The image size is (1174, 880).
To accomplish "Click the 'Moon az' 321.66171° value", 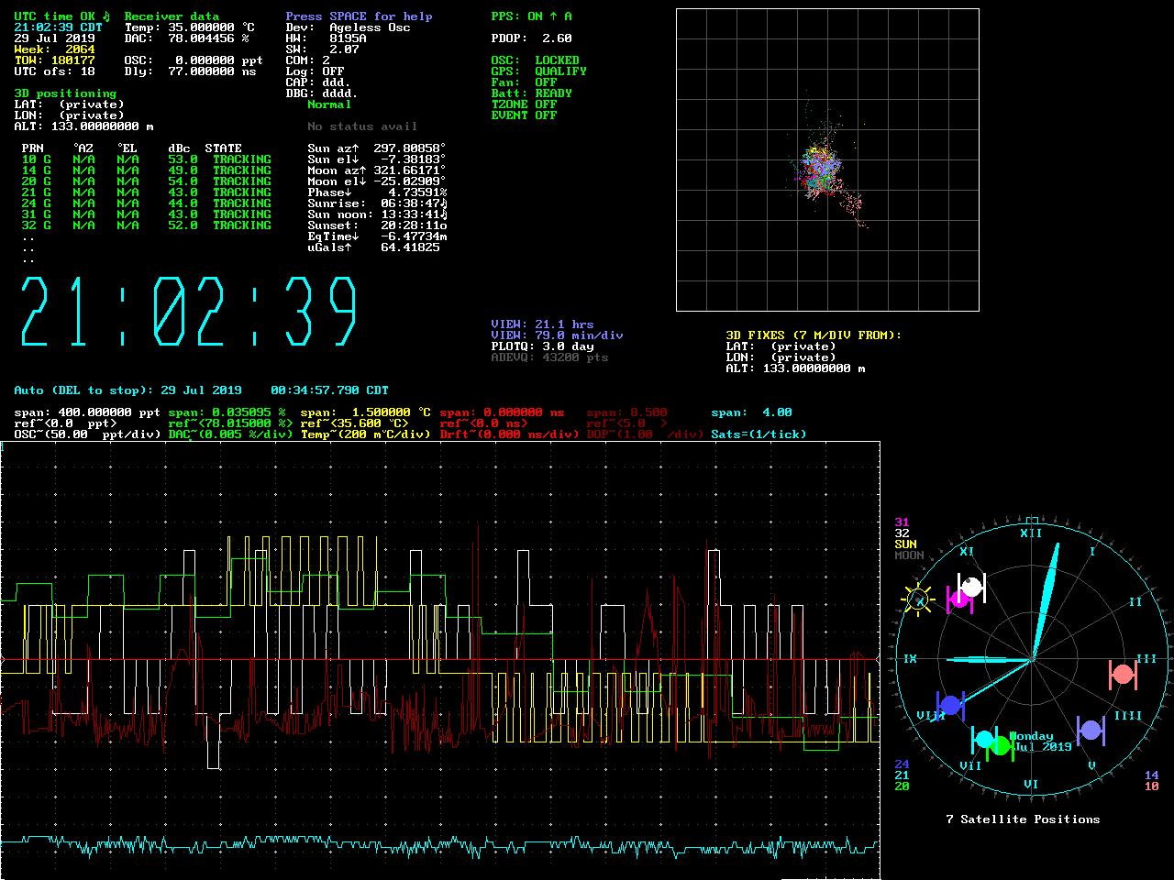I will coord(410,170).
